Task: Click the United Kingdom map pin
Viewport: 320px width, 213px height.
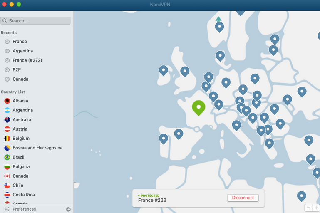Action: (185, 72)
